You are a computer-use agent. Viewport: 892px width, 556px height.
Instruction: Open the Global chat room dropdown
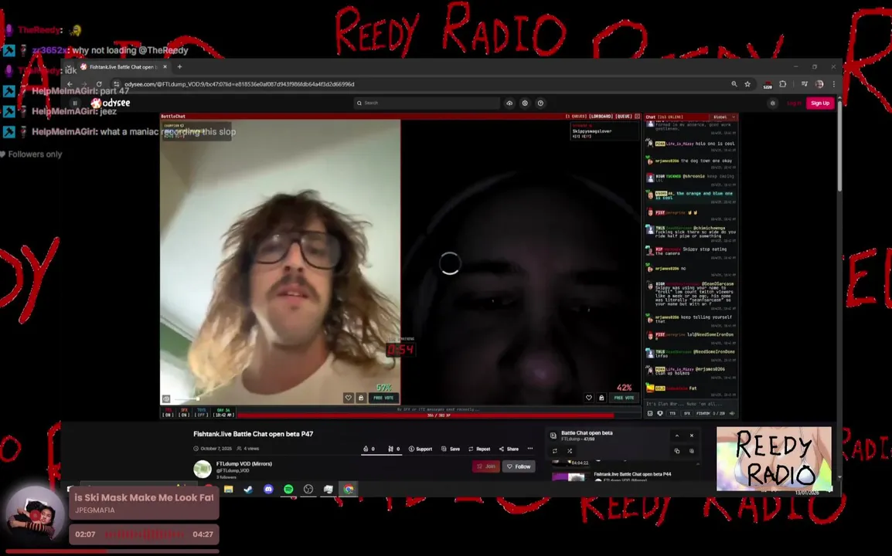(724, 117)
